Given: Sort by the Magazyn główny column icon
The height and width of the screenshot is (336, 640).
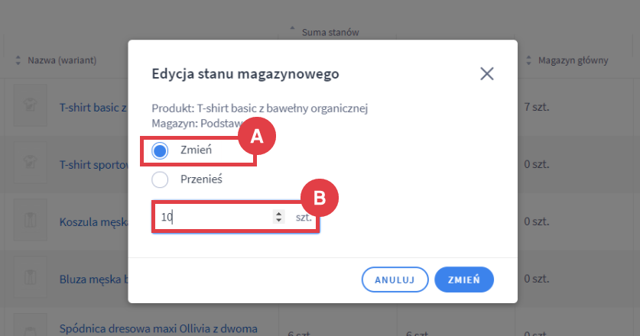Looking at the screenshot, I should click(530, 60).
